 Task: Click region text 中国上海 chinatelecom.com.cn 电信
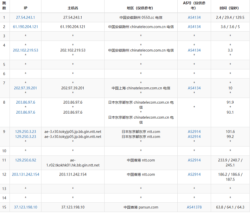coord(141,88)
